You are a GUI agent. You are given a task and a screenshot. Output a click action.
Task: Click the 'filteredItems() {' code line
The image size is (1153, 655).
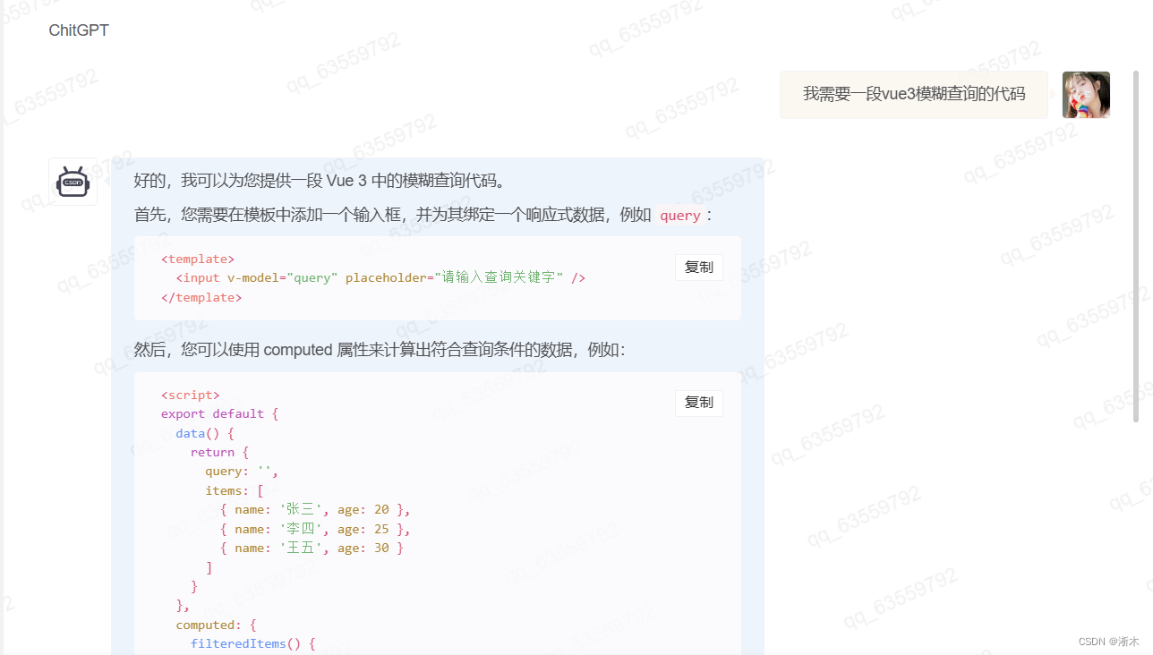pos(252,643)
